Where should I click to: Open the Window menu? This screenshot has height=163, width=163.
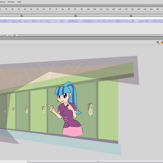pyautogui.click(x=11, y=2)
